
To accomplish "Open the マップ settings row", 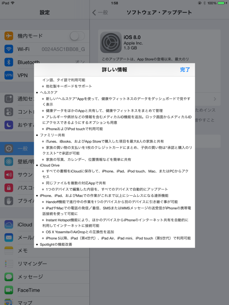I will click(45, 301).
